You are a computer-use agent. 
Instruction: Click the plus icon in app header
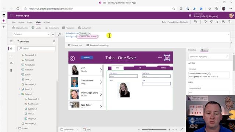[160, 58]
